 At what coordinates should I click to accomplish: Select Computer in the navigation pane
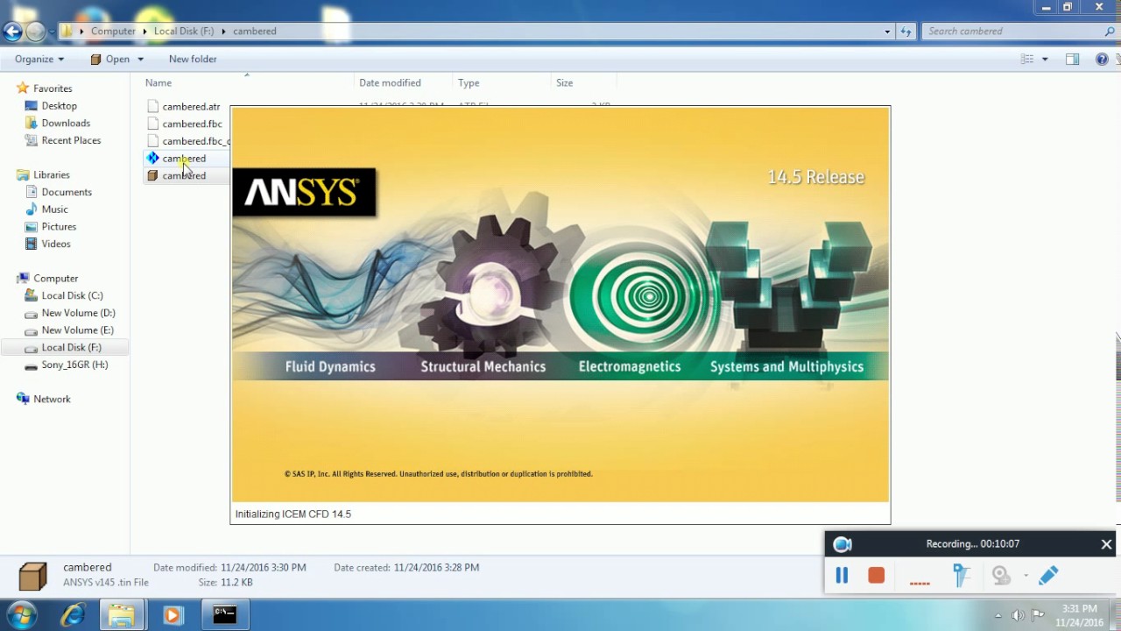click(55, 279)
